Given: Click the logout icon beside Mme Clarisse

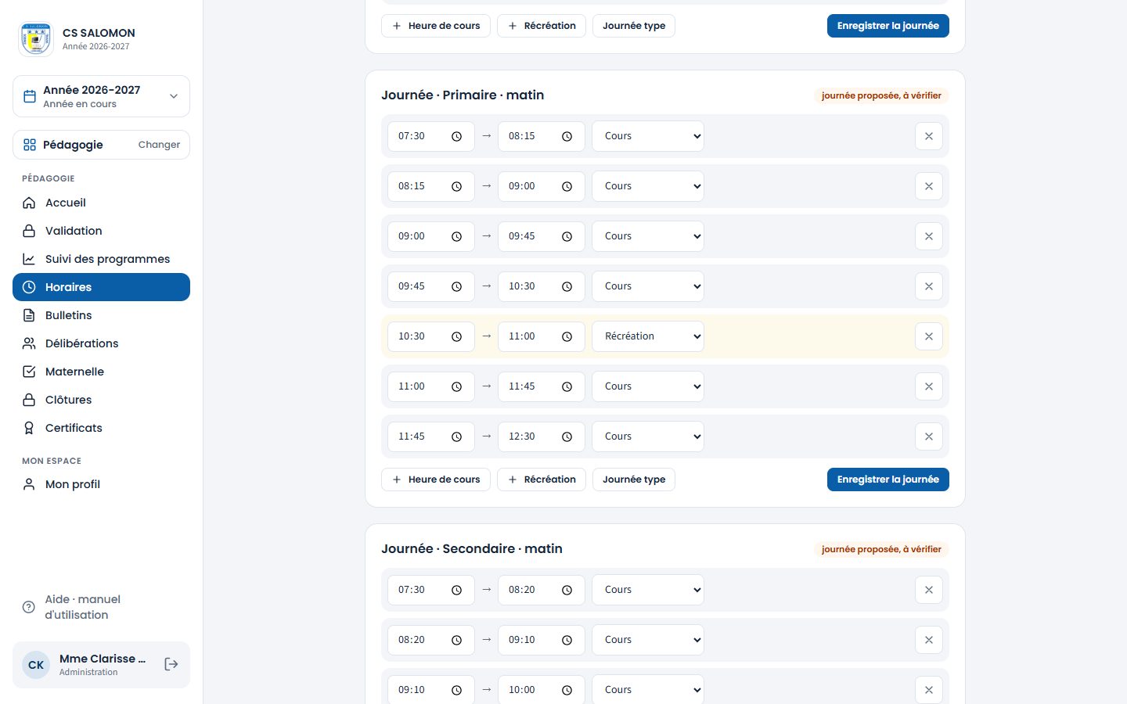Looking at the screenshot, I should tap(171, 664).
